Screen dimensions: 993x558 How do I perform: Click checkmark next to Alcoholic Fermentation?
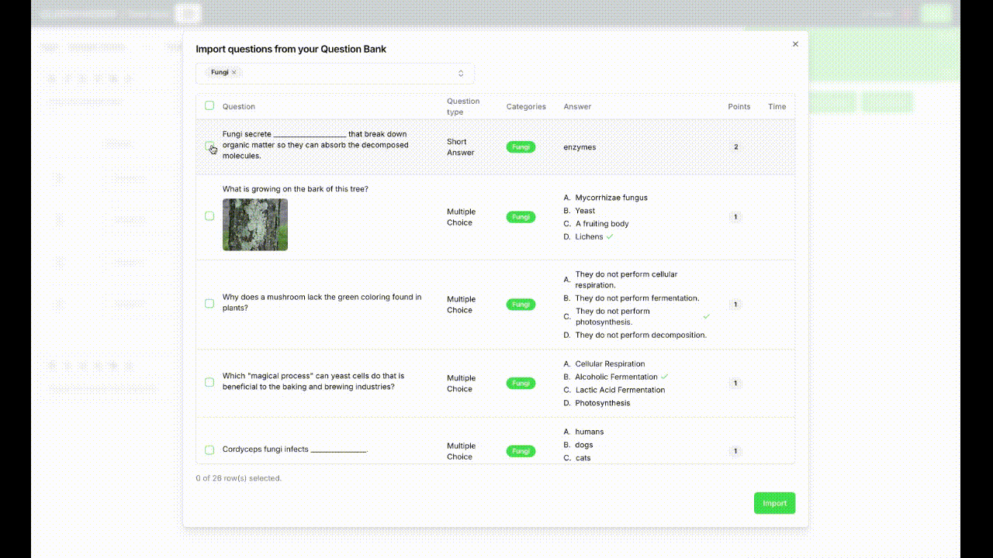tap(665, 377)
